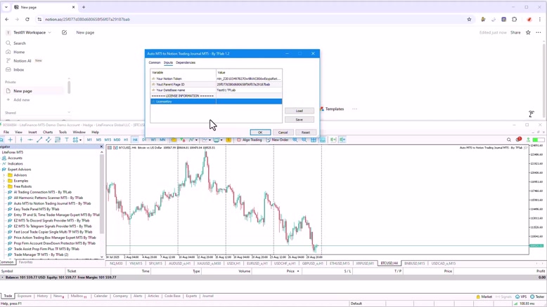Open the EURUSD,H1 chart tab
The height and width of the screenshot is (307, 547).
point(257,264)
